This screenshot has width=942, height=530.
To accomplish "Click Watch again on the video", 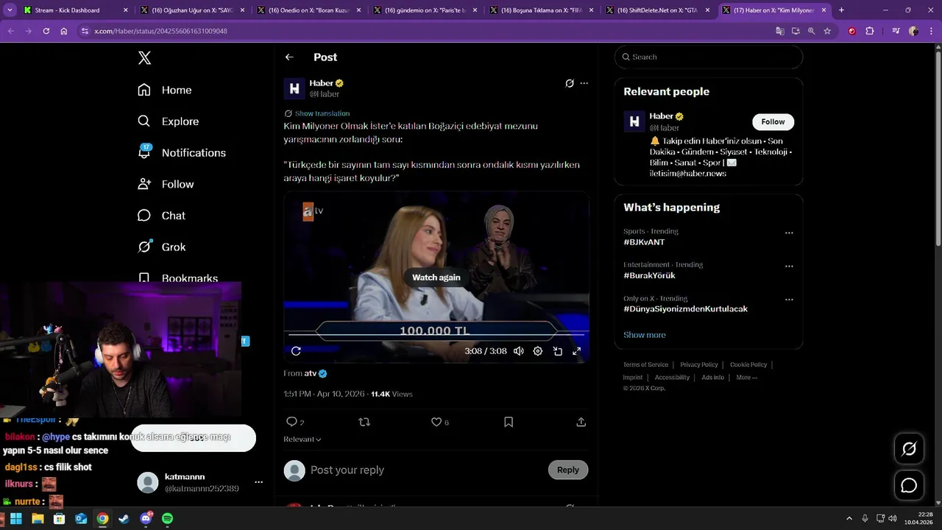I will point(436,278).
